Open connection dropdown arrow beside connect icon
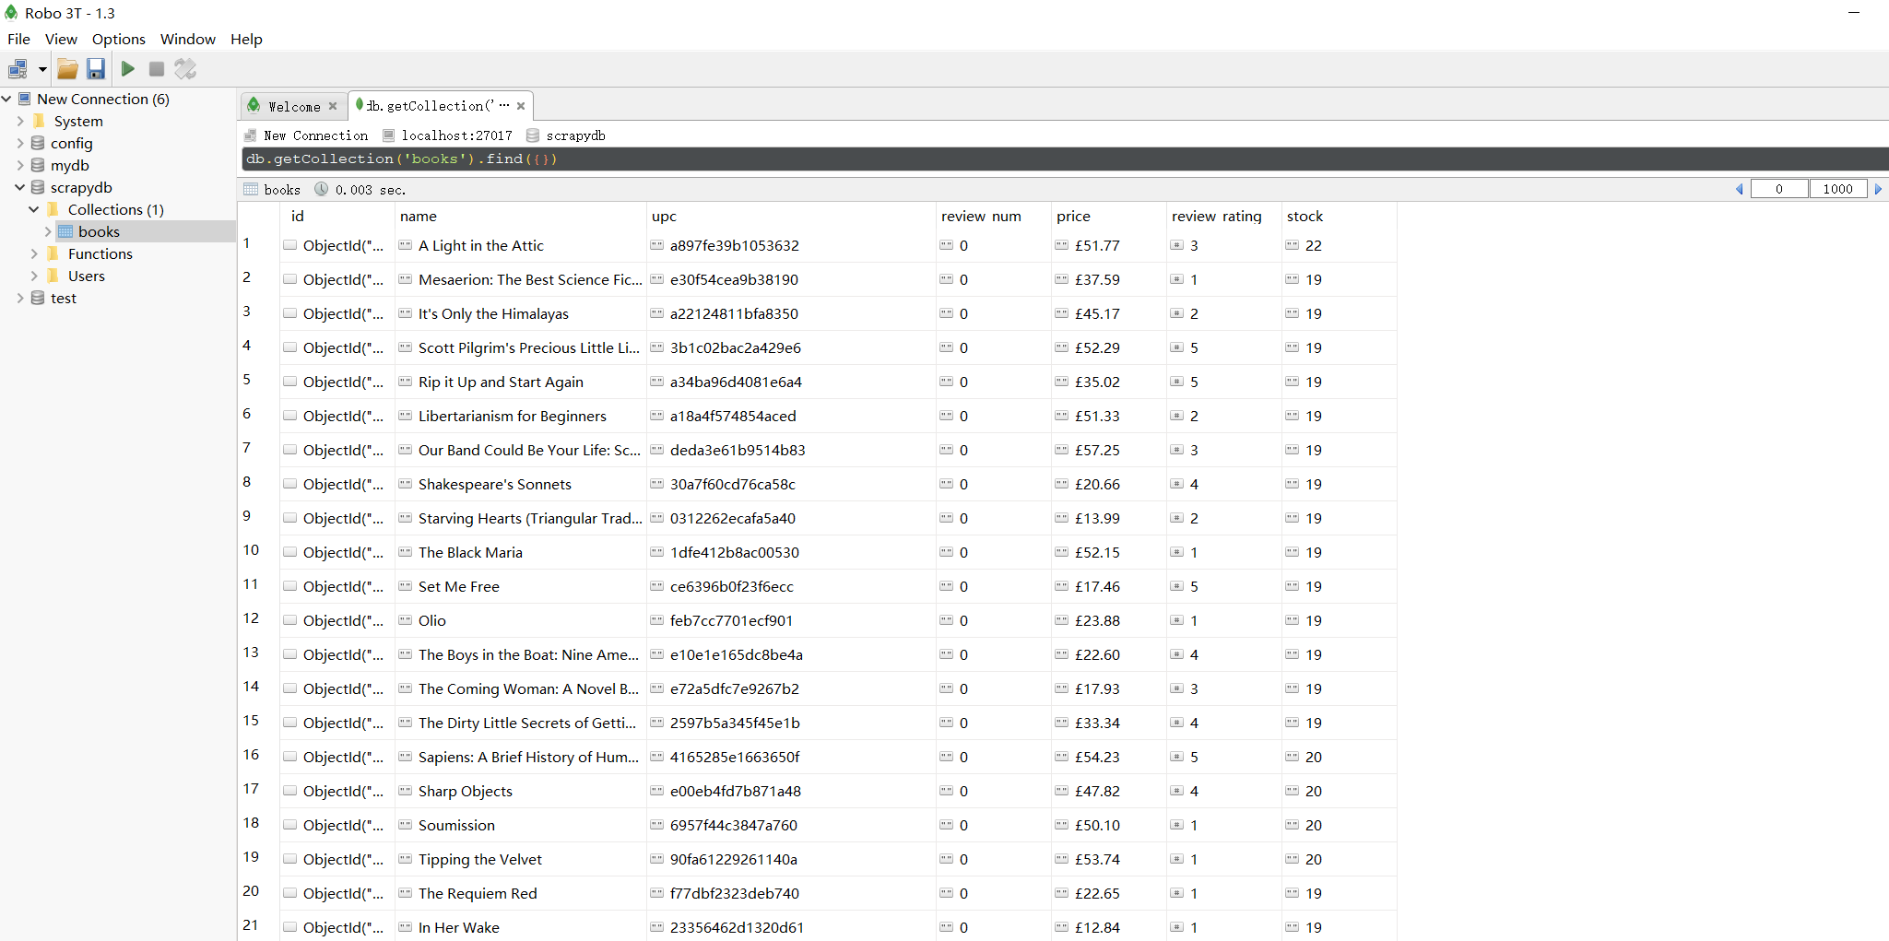1889x941 pixels. 42,69
